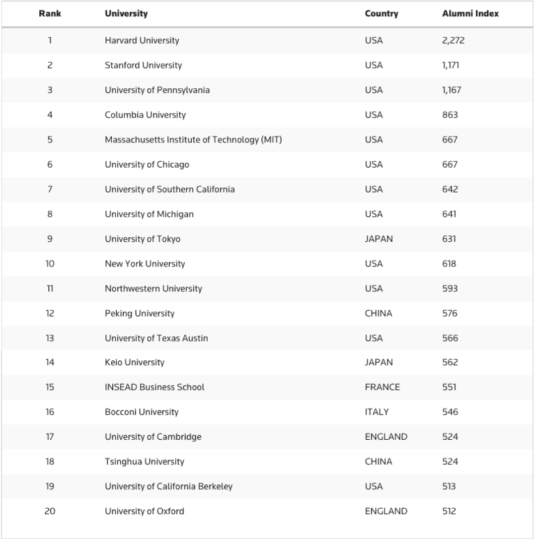
Task: Select the University of Oxford entry
Action: click(144, 511)
